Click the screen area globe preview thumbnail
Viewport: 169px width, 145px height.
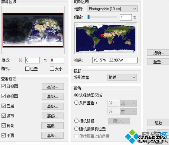point(33,30)
